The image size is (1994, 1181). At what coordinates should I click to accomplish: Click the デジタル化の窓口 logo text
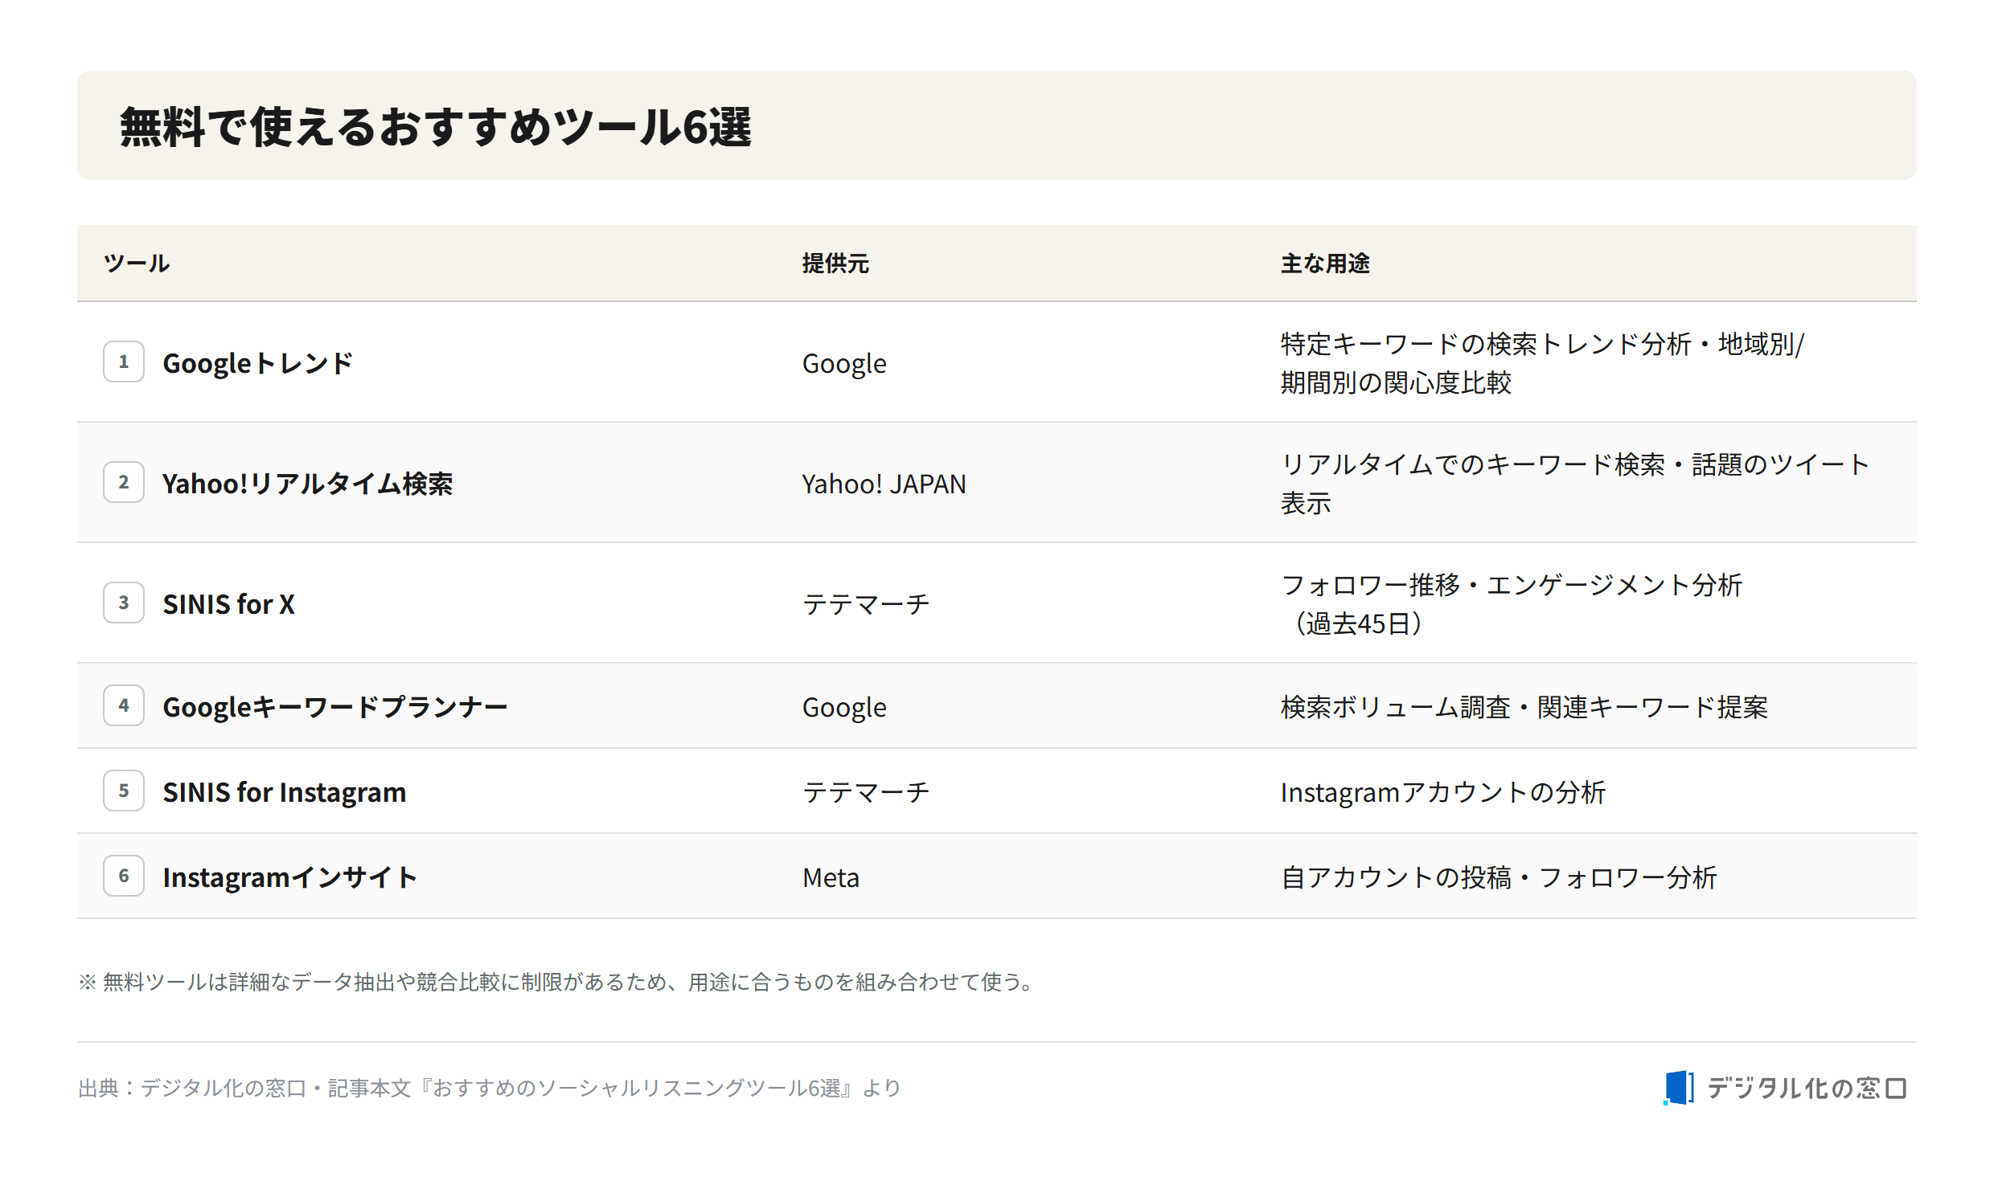pyautogui.click(x=1807, y=1088)
